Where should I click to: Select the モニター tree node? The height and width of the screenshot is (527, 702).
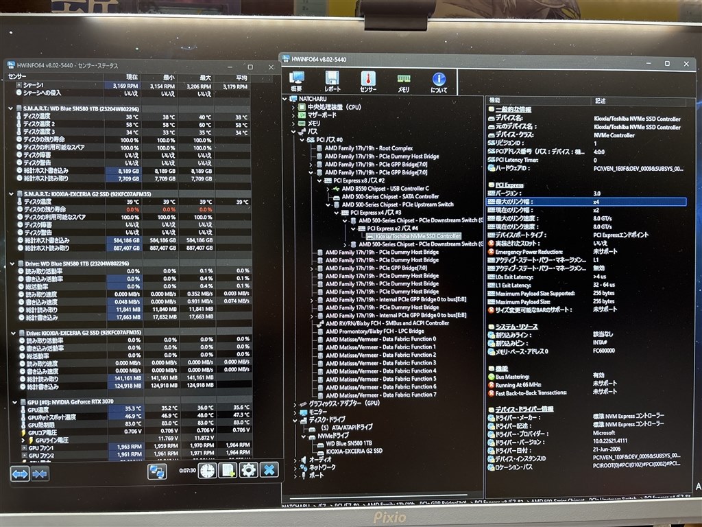click(318, 412)
